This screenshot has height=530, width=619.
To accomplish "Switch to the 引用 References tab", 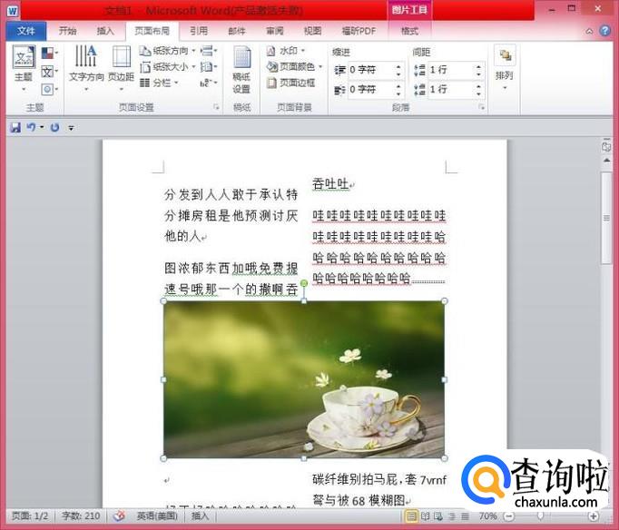I will tap(199, 31).
